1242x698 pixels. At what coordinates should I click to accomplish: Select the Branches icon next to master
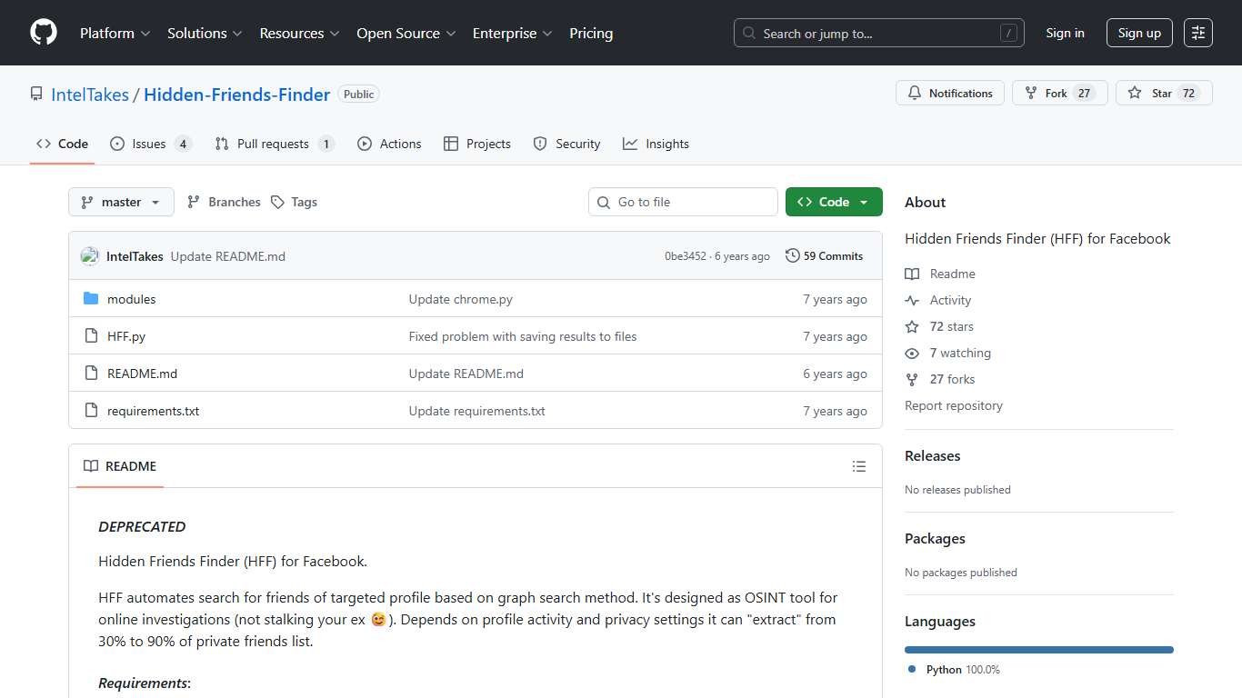coord(194,202)
